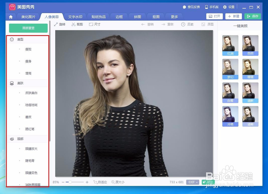Viewport: 268px width, 194px height.
Task: Switch to 贴纸饰品 tab
Action: pyautogui.click(x=99, y=17)
